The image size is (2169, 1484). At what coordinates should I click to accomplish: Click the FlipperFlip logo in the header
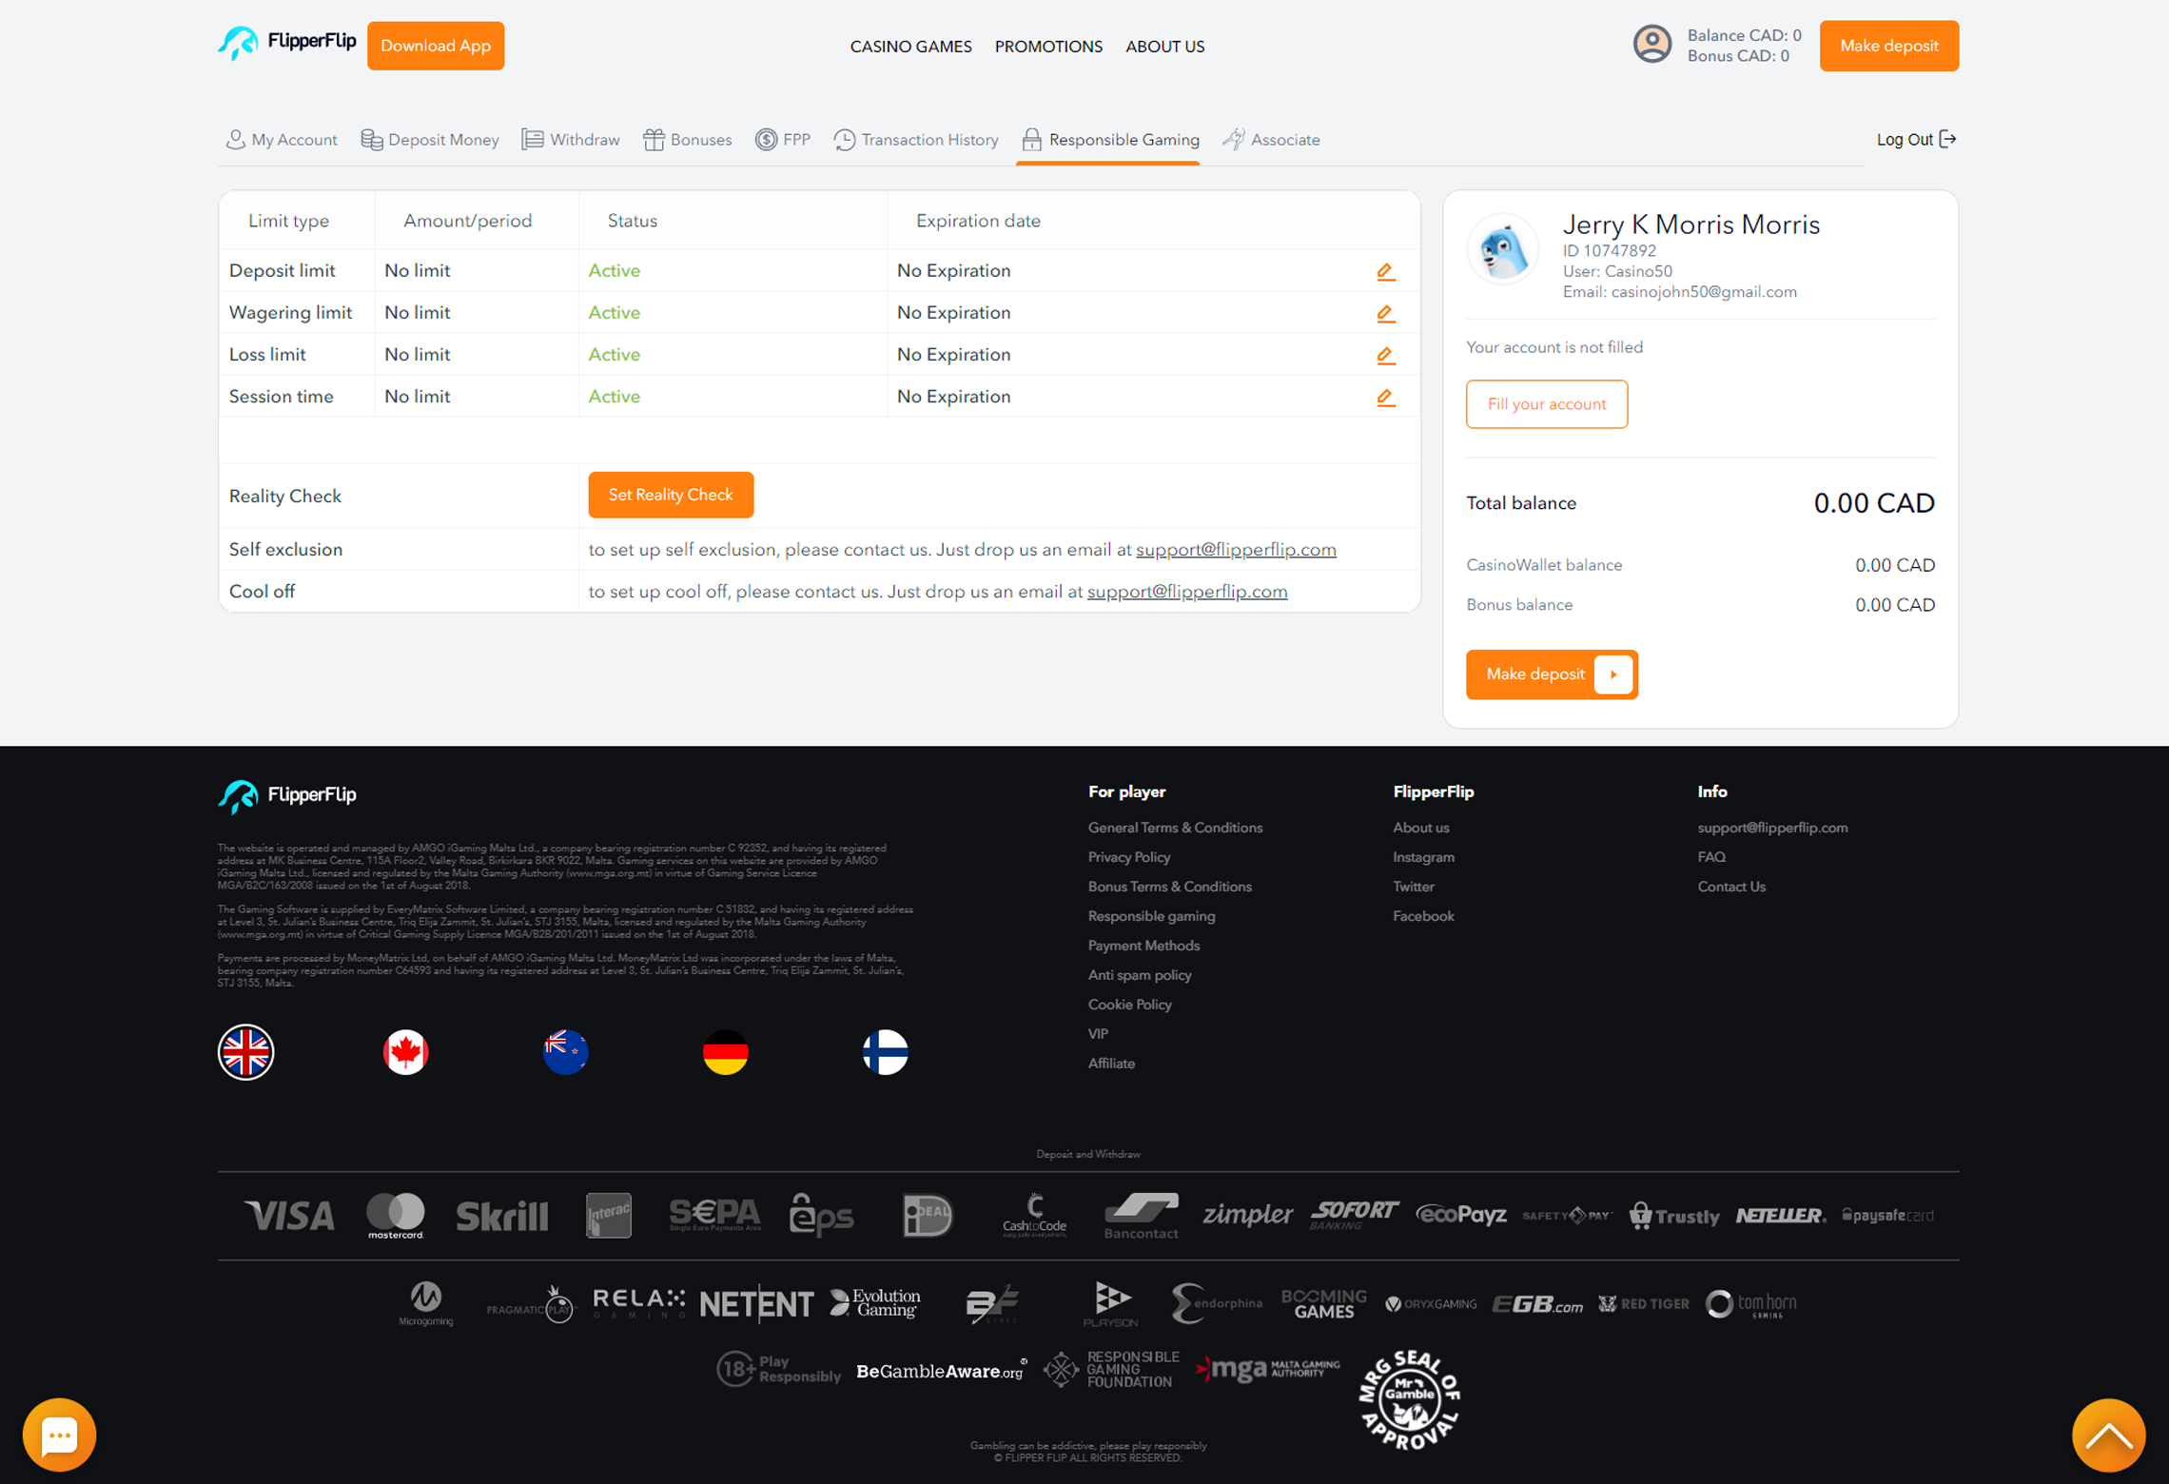pos(286,43)
